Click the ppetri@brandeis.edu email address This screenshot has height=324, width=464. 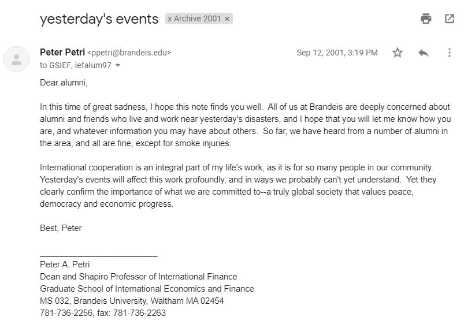point(129,53)
